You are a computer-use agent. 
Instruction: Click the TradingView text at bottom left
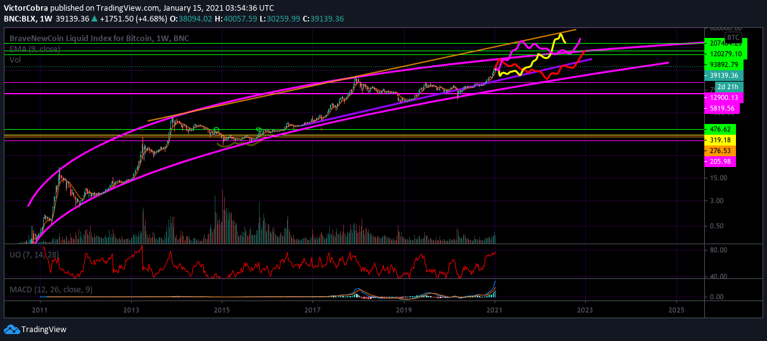click(44, 330)
